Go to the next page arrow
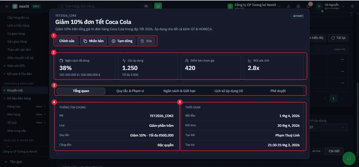This screenshot has width=359, height=167. (x=342, y=98)
